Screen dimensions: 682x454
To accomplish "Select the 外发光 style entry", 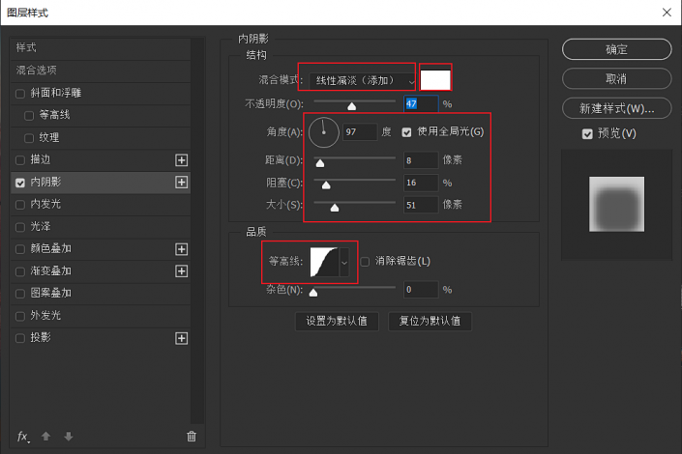I will click(x=46, y=315).
